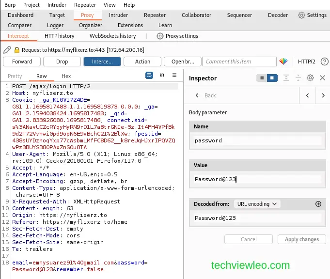Click the collapse all sections icon in Inspector

298,78
